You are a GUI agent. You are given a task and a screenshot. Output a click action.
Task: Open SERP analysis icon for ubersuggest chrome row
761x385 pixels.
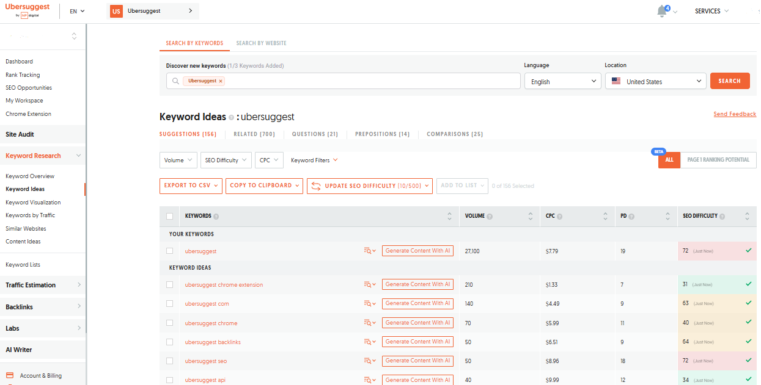[x=369, y=323]
